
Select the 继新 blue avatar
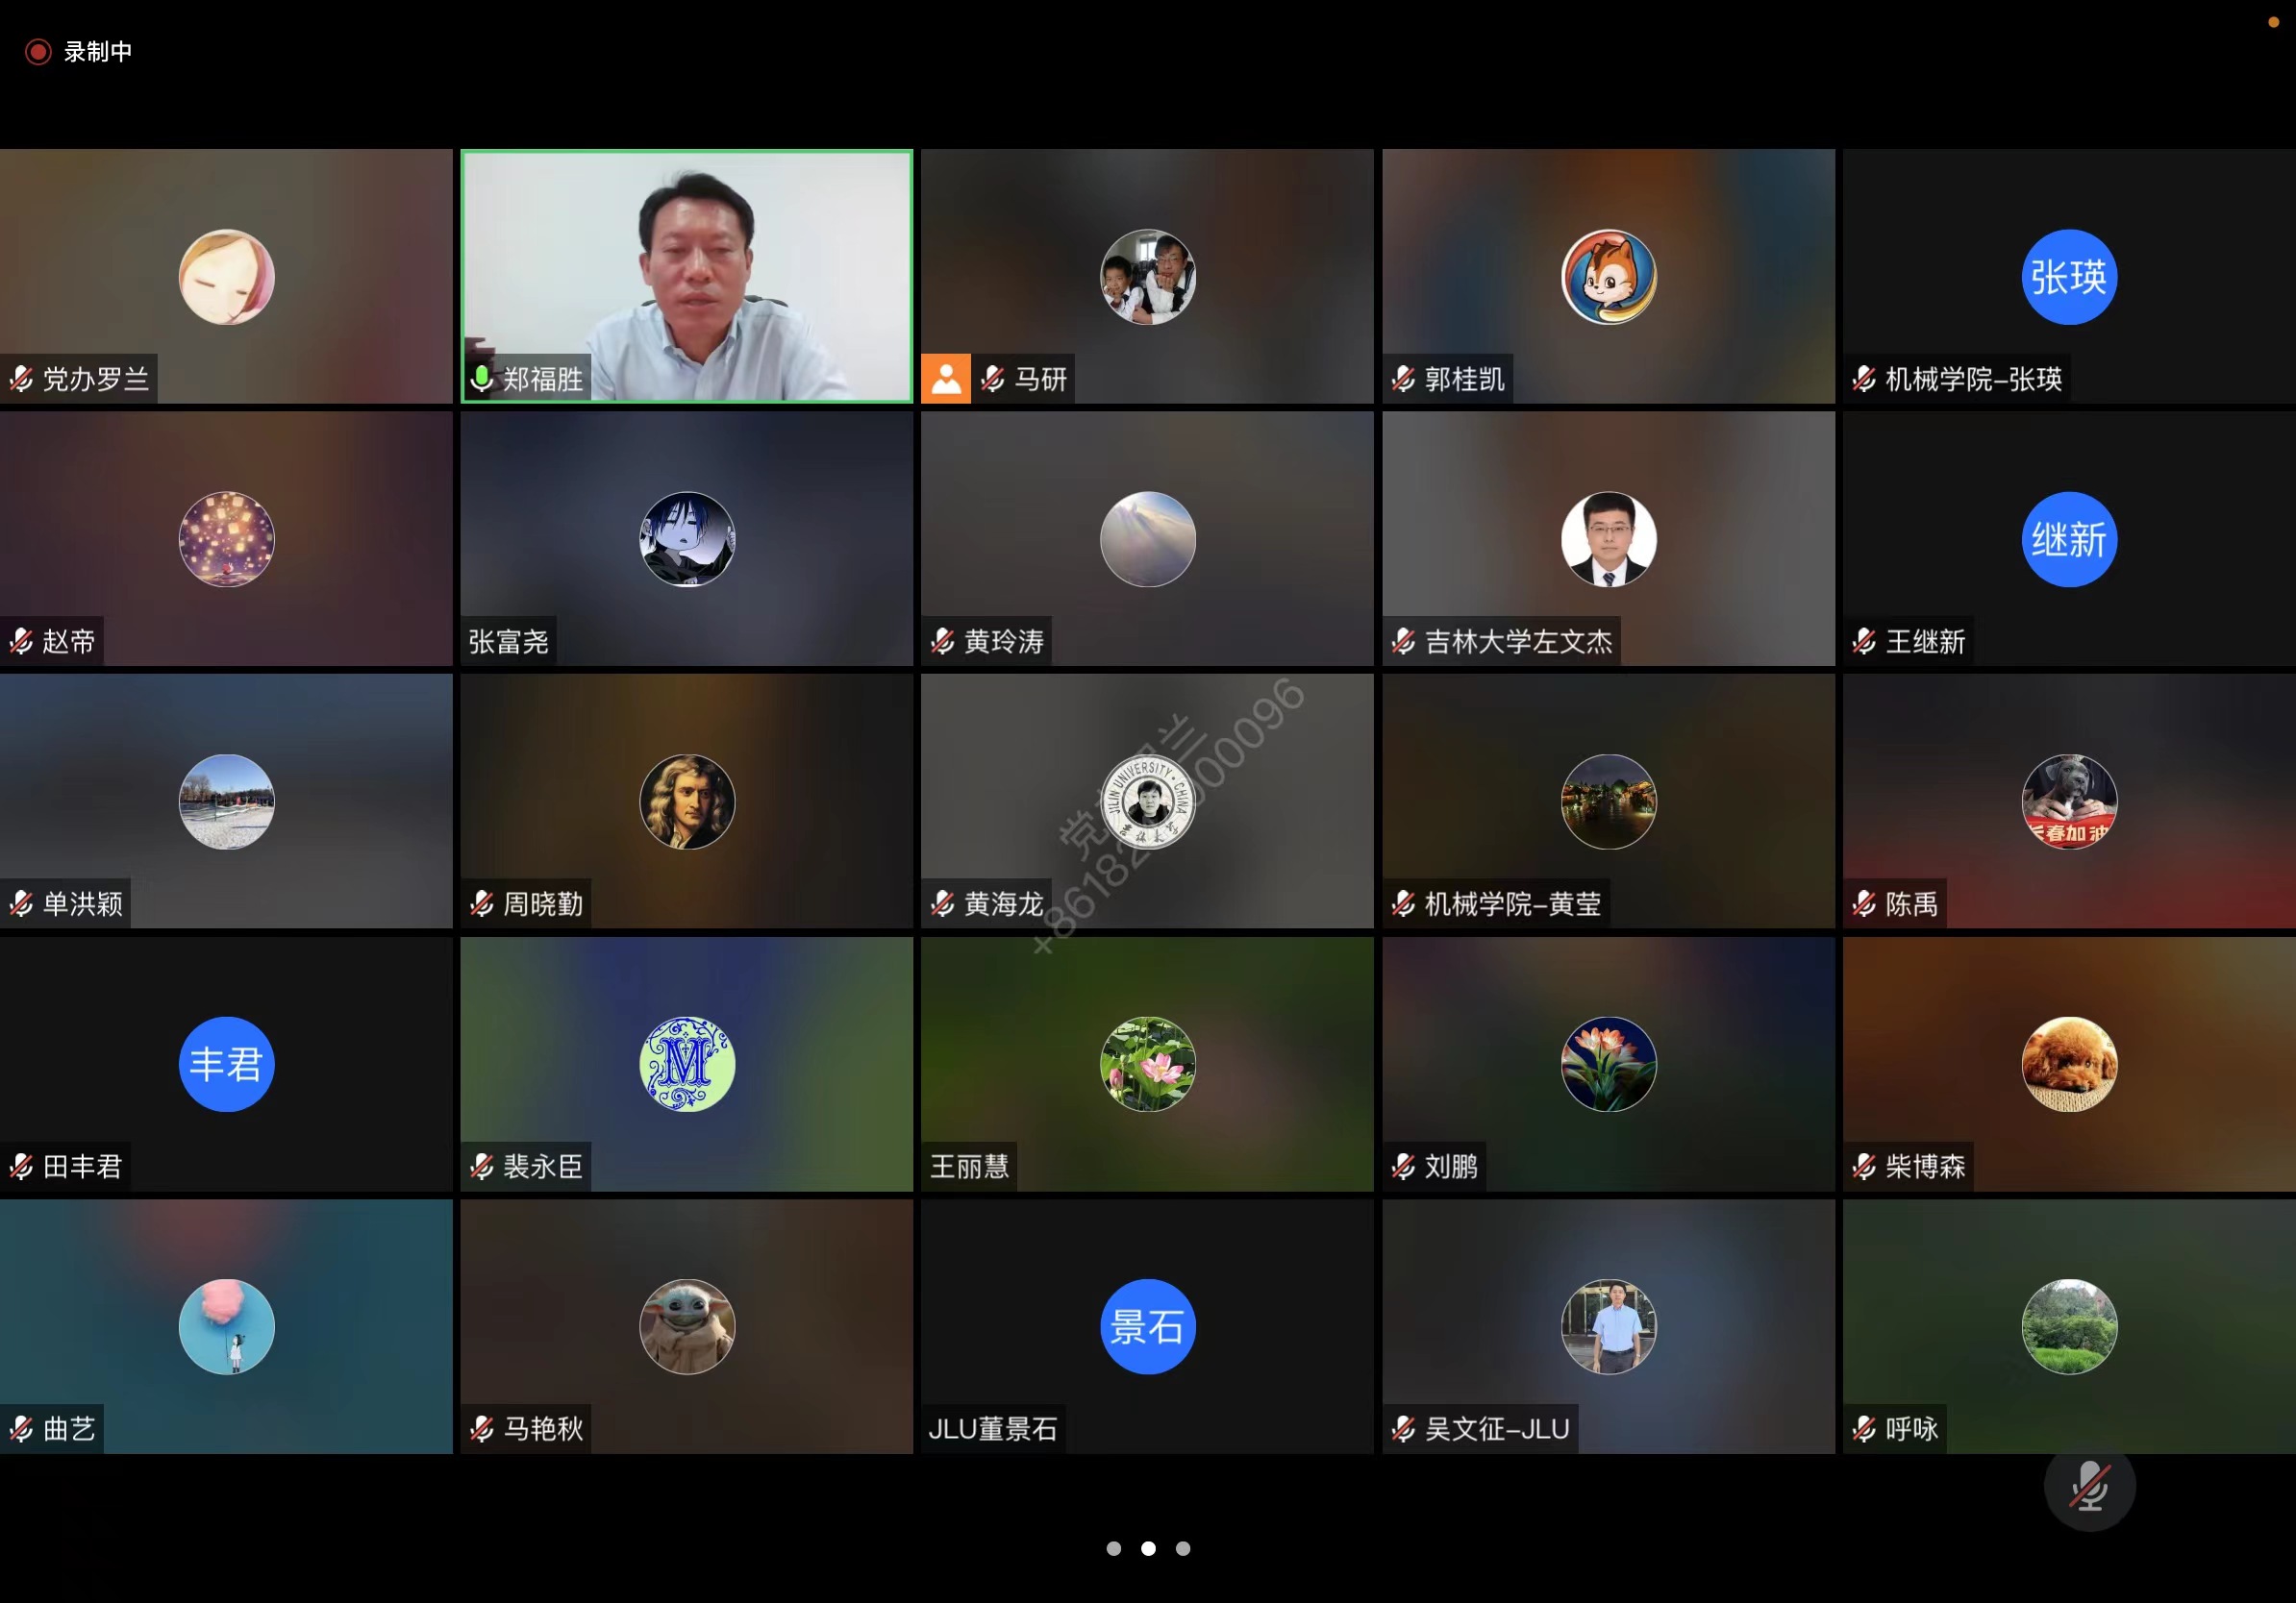point(2068,540)
